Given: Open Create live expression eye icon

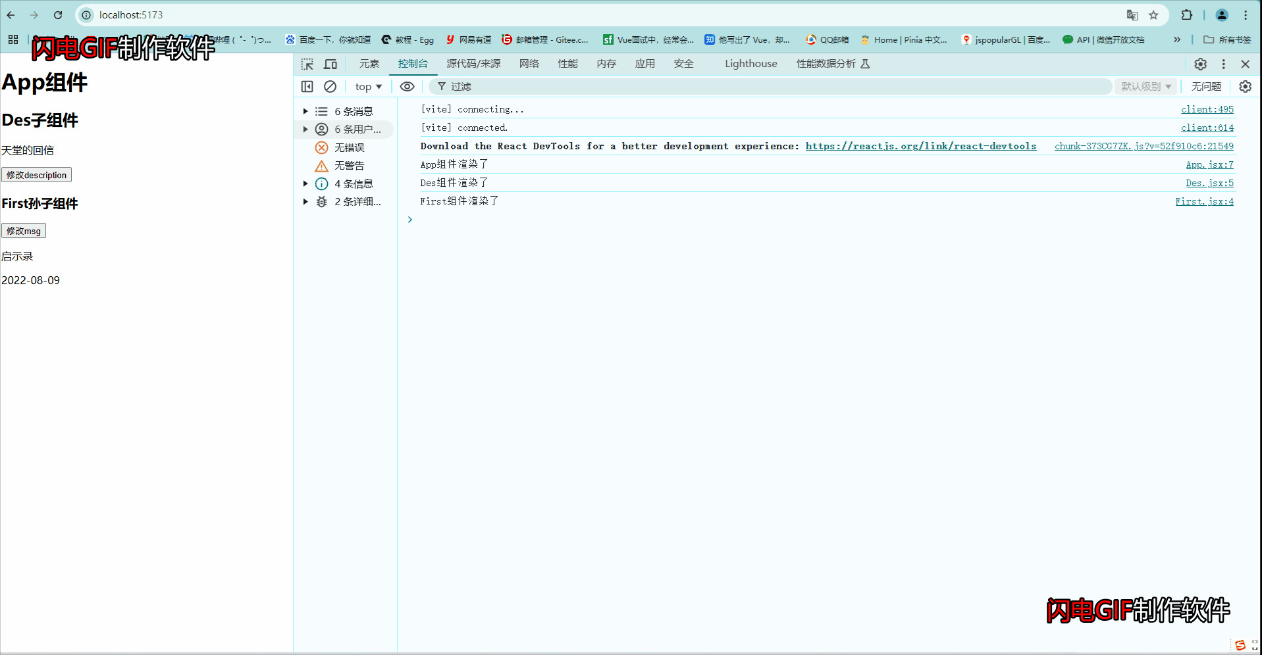Looking at the screenshot, I should [407, 86].
